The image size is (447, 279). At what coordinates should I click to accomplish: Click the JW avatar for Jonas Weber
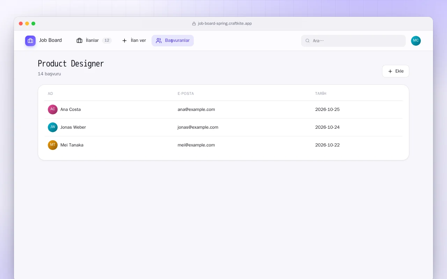(53, 127)
